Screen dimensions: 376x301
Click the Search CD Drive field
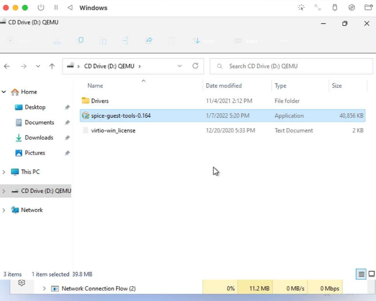click(291, 66)
